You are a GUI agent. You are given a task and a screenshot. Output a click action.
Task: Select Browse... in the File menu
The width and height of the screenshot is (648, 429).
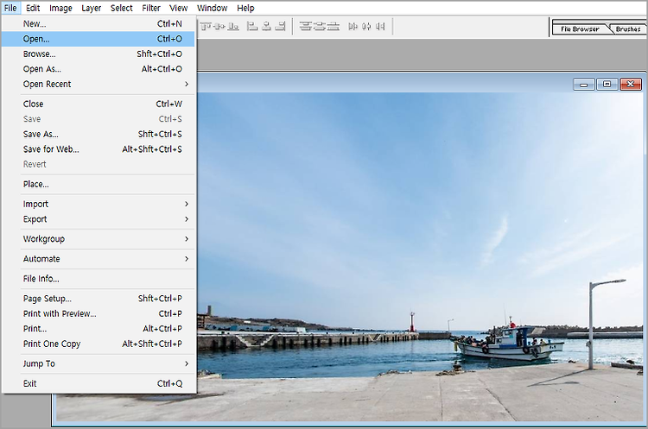(98, 54)
